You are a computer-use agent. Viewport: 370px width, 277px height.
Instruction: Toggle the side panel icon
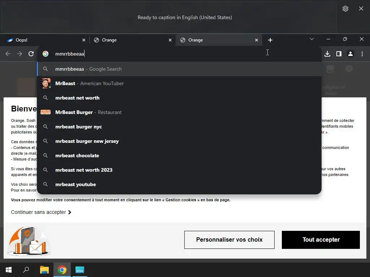coord(339,54)
